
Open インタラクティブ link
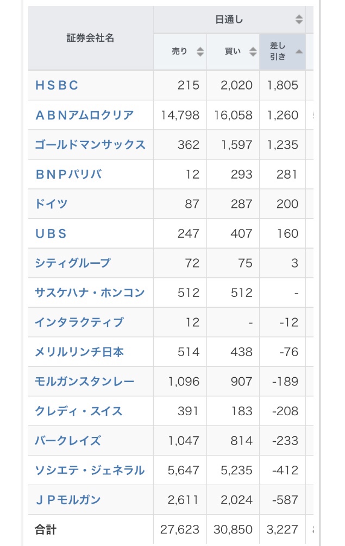[x=79, y=322]
